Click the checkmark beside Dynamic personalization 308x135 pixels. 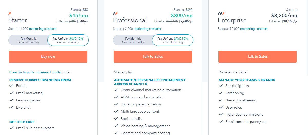[x=116, y=104]
